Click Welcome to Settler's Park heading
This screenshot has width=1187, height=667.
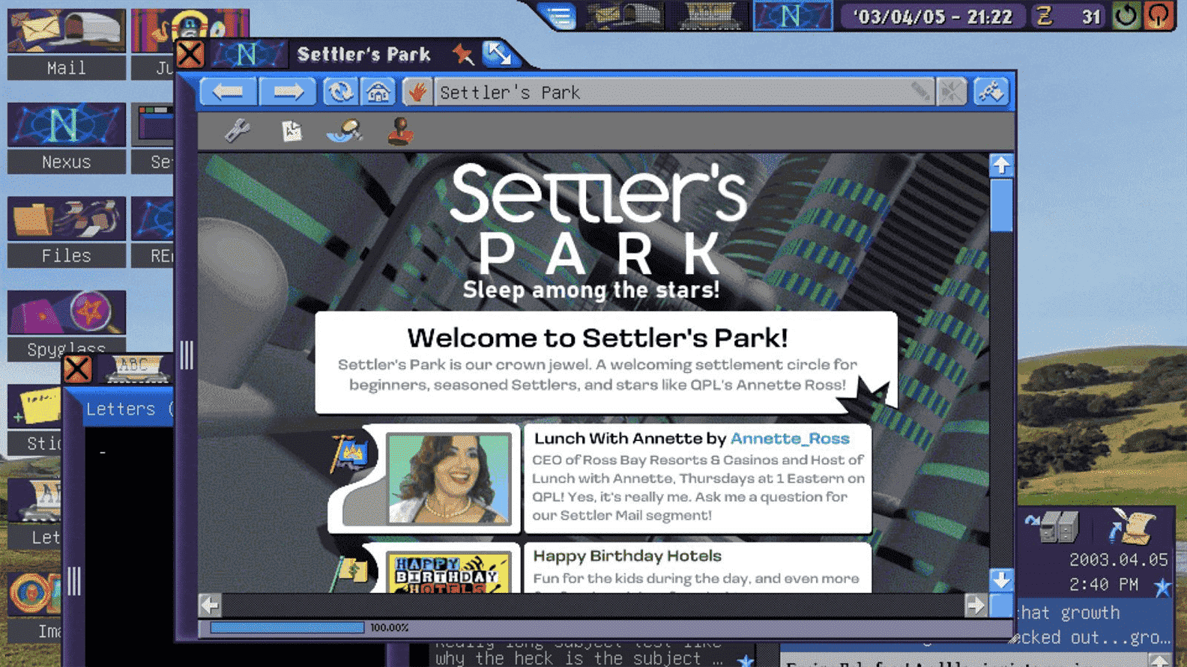[x=597, y=338]
